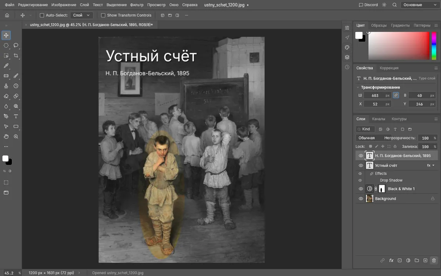Open the History panel clock icon

pyautogui.click(x=347, y=67)
